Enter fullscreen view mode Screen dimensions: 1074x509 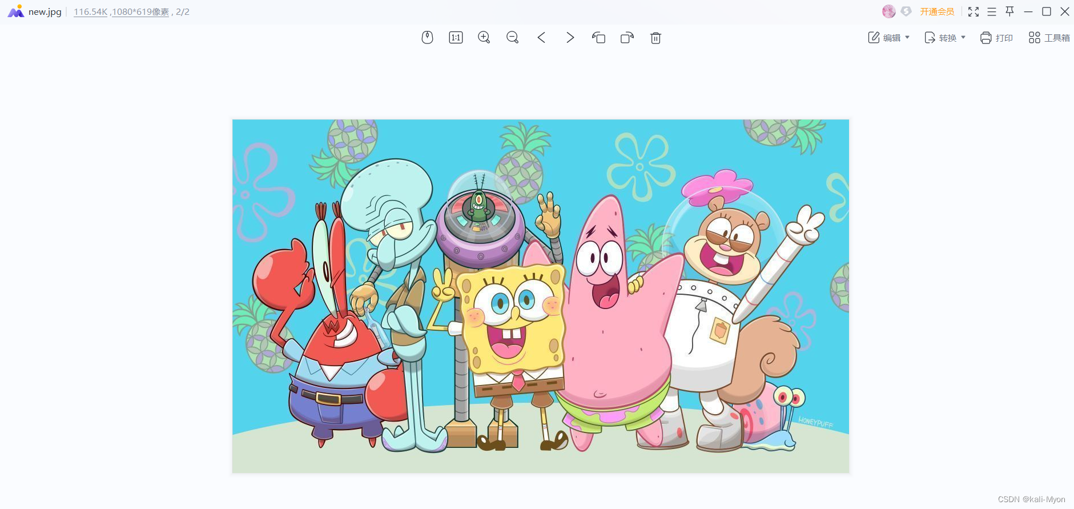coord(974,11)
